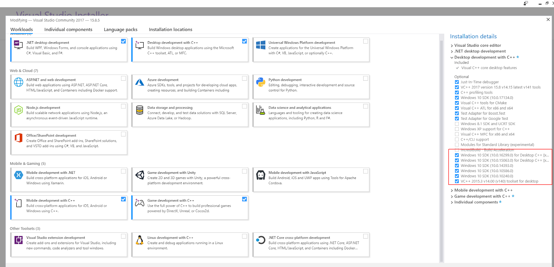Image resolution: width=554 pixels, height=267 pixels.
Task: Click the ASP.NET and web development globe icon
Action: tap(18, 82)
